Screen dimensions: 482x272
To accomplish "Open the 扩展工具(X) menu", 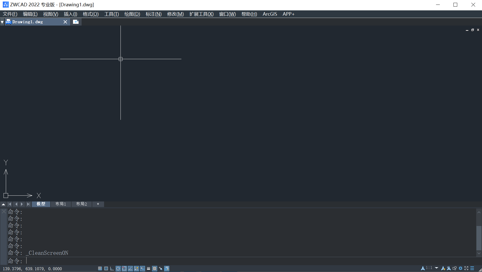I will tap(201, 14).
